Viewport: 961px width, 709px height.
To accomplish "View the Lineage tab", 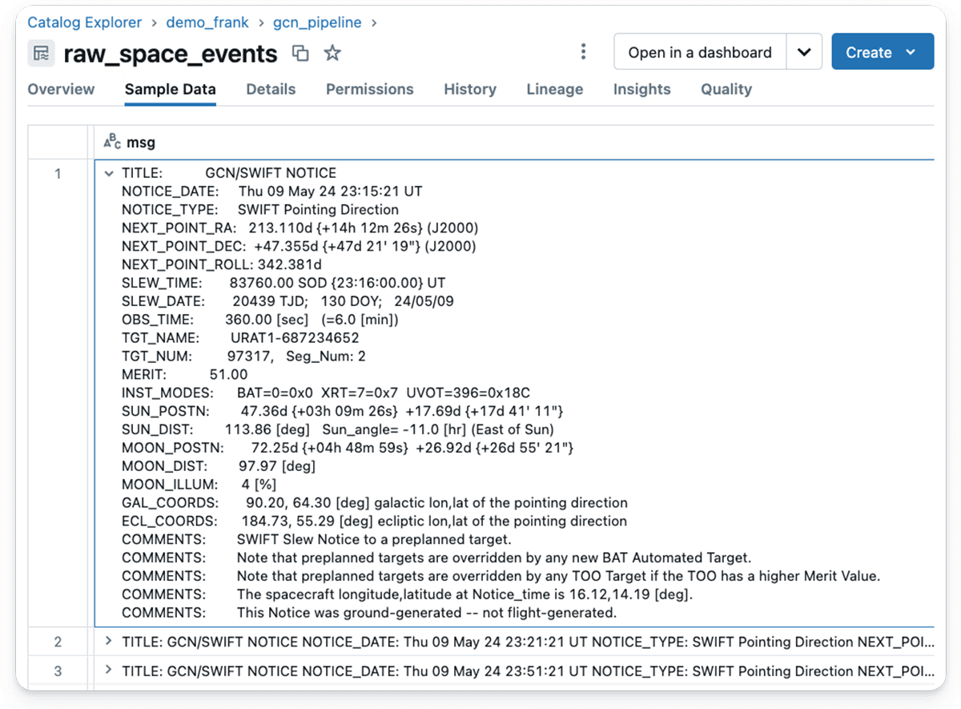I will click(554, 90).
